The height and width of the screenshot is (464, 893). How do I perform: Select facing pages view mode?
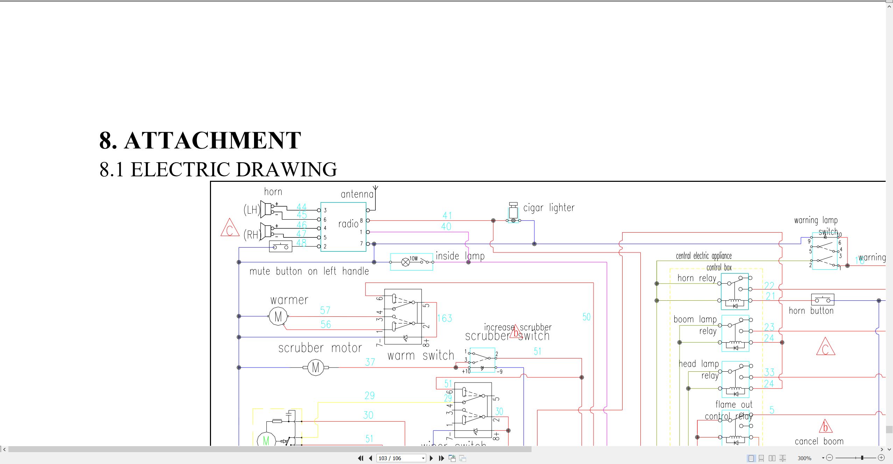[x=772, y=458]
